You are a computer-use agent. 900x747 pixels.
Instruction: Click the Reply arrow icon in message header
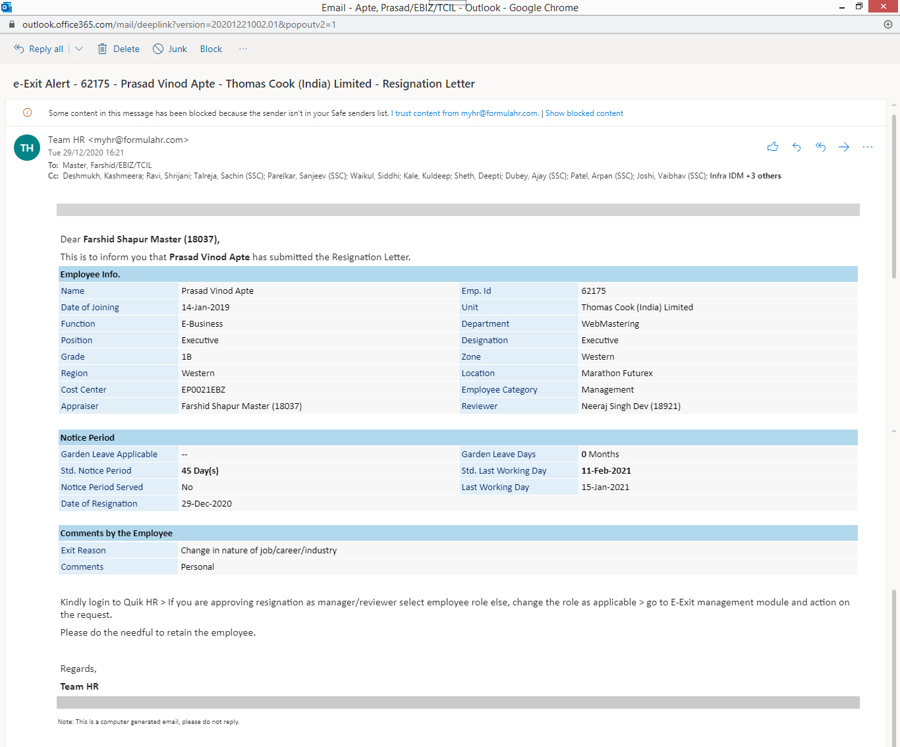(797, 147)
